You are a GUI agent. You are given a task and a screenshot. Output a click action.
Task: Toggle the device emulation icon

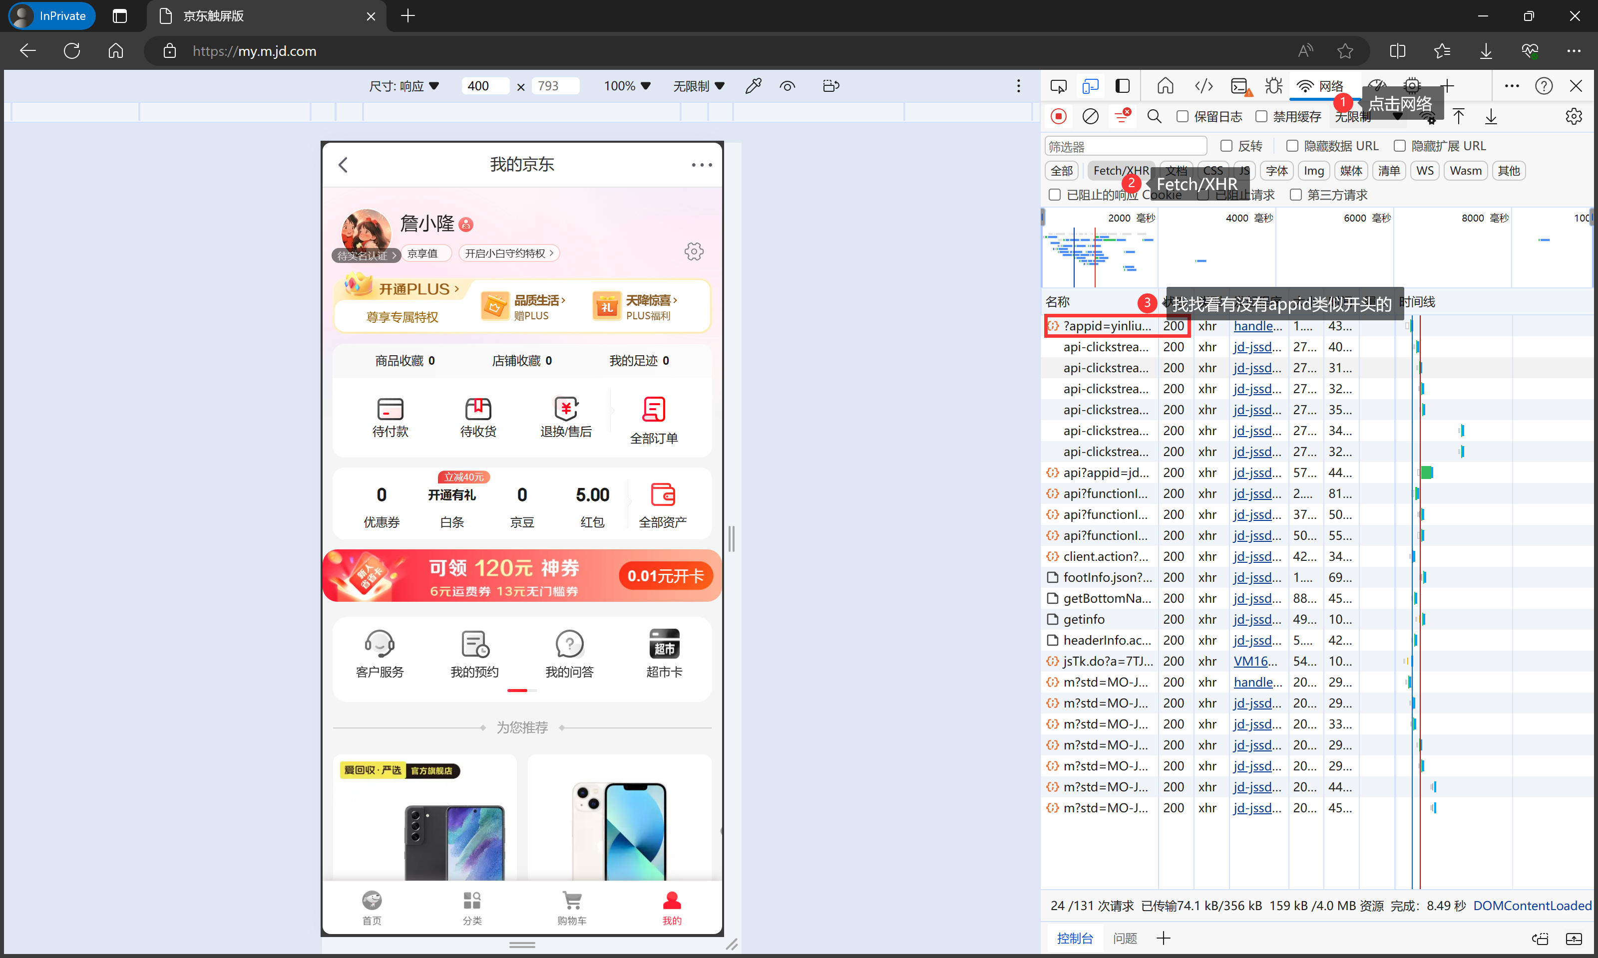(1090, 86)
